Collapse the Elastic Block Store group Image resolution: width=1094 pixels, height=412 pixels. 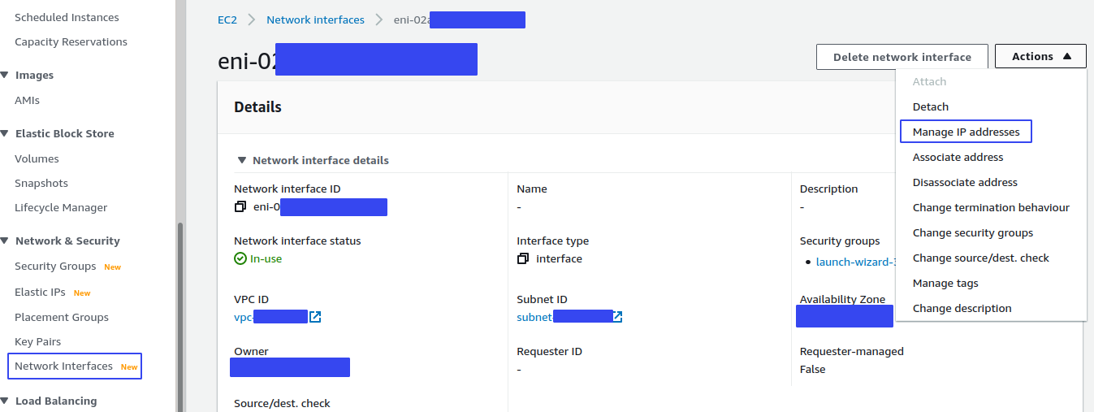point(4,134)
